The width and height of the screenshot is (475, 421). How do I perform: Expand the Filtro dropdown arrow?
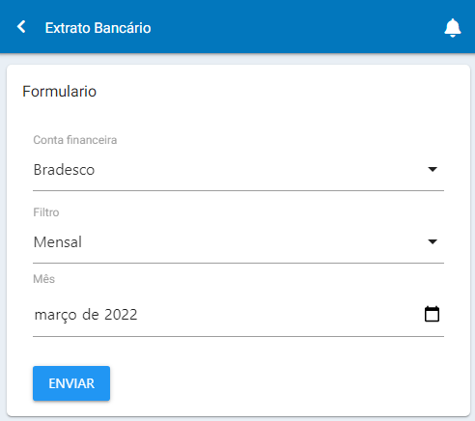[433, 241]
